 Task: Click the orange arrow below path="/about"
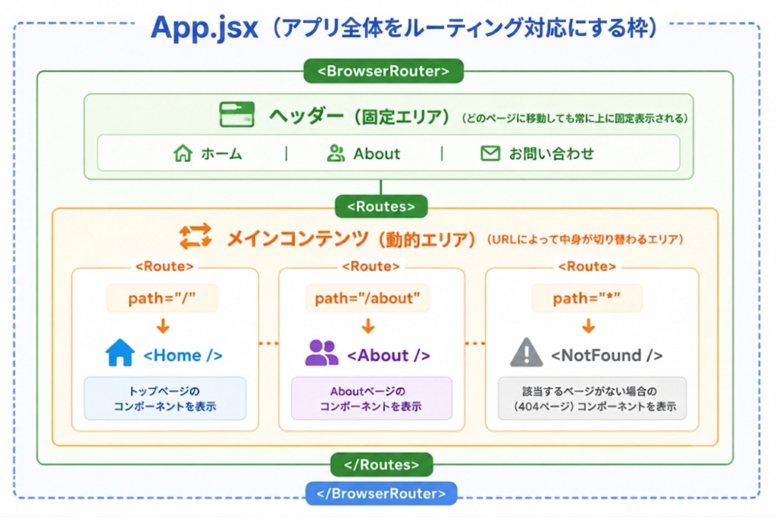click(368, 326)
